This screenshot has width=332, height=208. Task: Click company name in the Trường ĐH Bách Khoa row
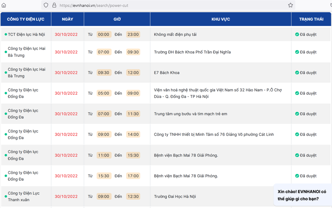click(x=27, y=52)
